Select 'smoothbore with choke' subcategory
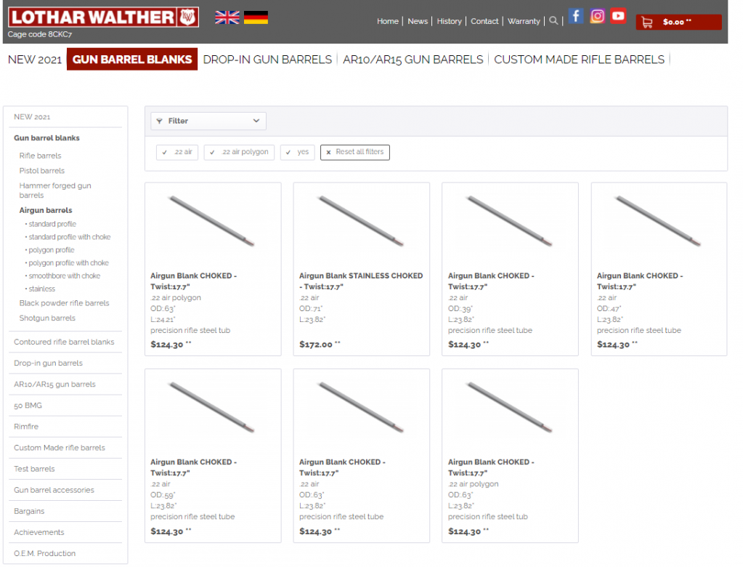 click(x=64, y=276)
